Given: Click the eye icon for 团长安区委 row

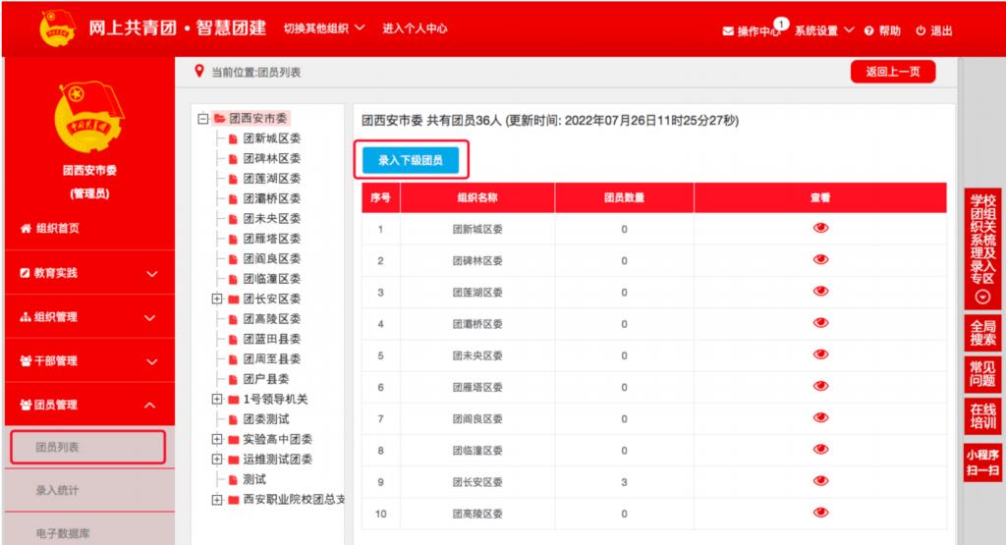Looking at the screenshot, I should tap(820, 481).
